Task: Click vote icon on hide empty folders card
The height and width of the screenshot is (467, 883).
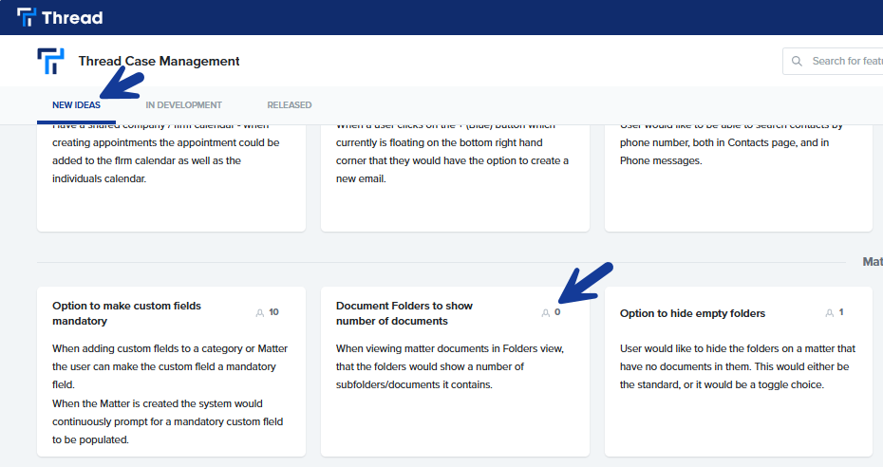Action: pyautogui.click(x=830, y=313)
